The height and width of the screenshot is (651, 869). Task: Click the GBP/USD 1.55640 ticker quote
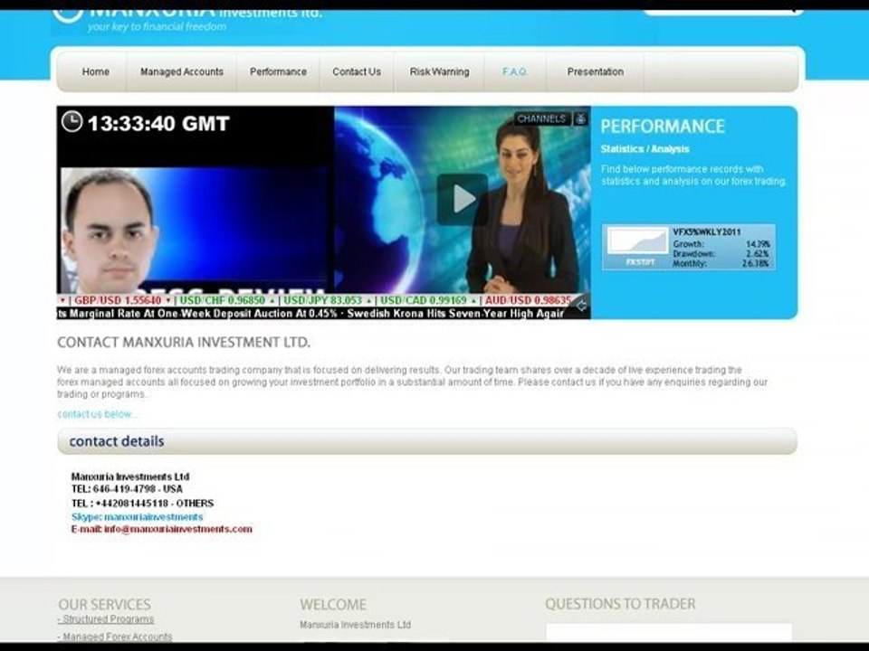tap(118, 300)
